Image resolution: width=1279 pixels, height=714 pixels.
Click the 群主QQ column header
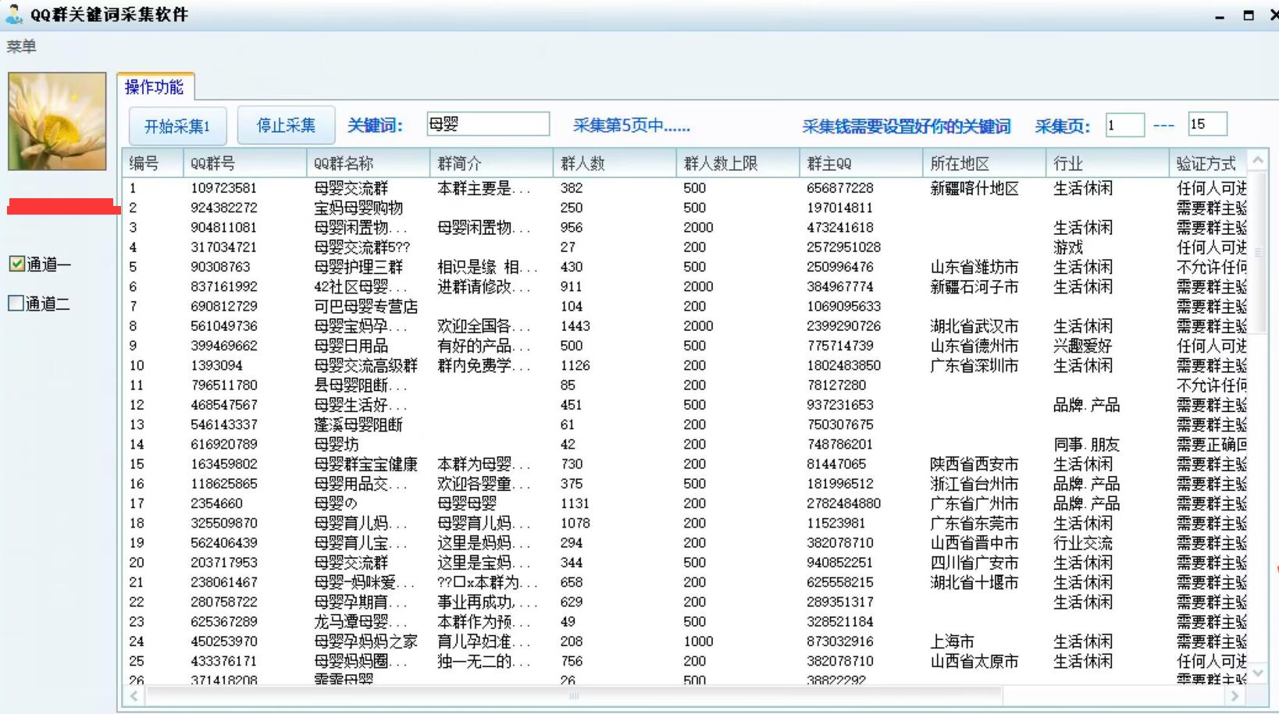coord(861,163)
